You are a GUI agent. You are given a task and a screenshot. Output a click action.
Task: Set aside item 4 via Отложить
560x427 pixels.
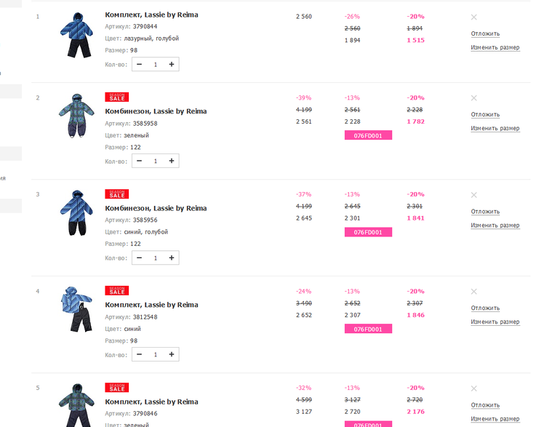tap(485, 308)
